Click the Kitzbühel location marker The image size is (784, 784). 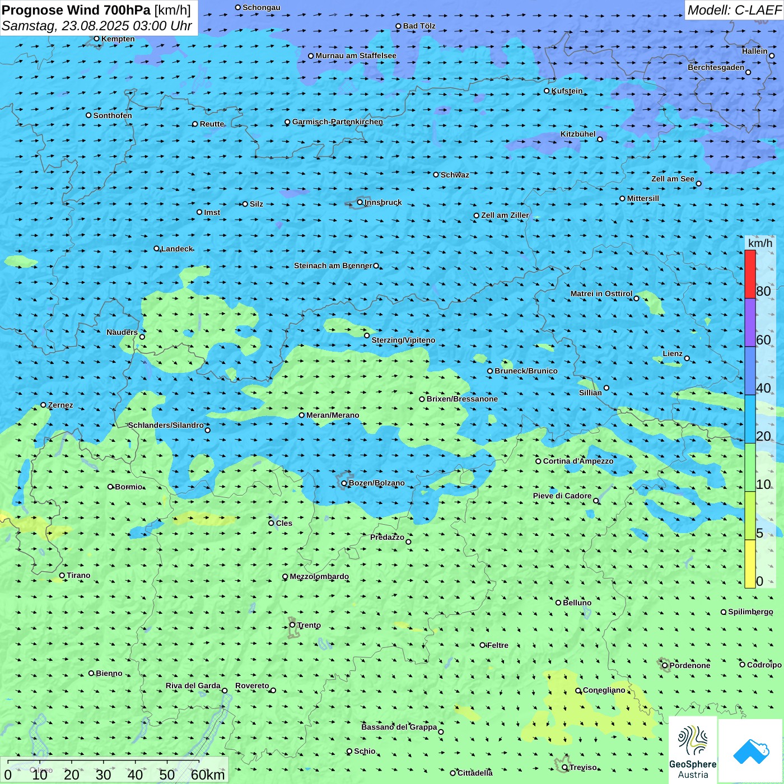point(600,139)
